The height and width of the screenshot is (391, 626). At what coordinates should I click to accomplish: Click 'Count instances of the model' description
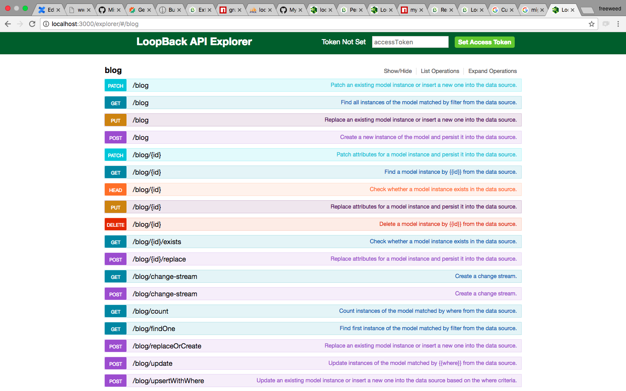[x=428, y=311]
